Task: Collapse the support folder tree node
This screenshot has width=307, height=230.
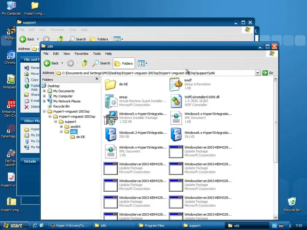Action: tap(55, 122)
